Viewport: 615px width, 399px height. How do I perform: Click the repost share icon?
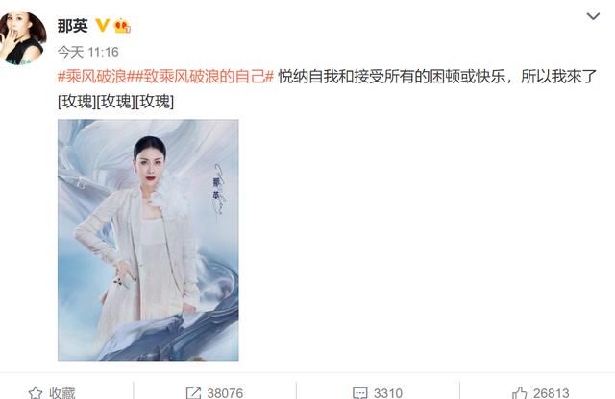click(x=193, y=393)
